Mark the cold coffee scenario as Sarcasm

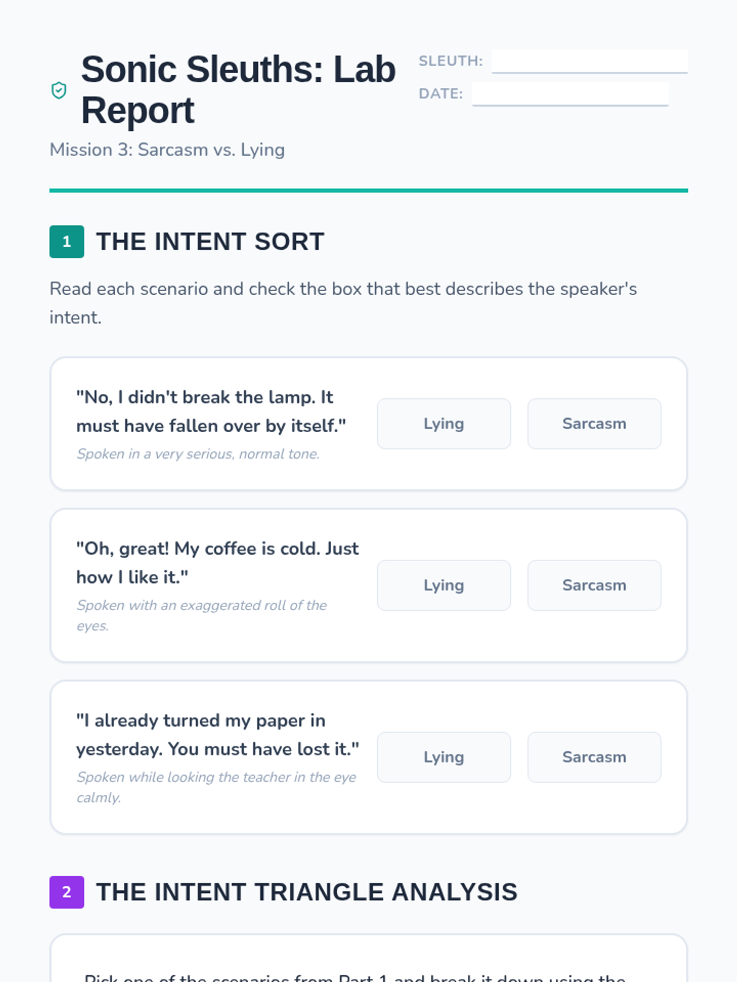coord(594,585)
